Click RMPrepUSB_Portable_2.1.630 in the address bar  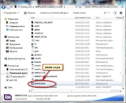pos(49,7)
